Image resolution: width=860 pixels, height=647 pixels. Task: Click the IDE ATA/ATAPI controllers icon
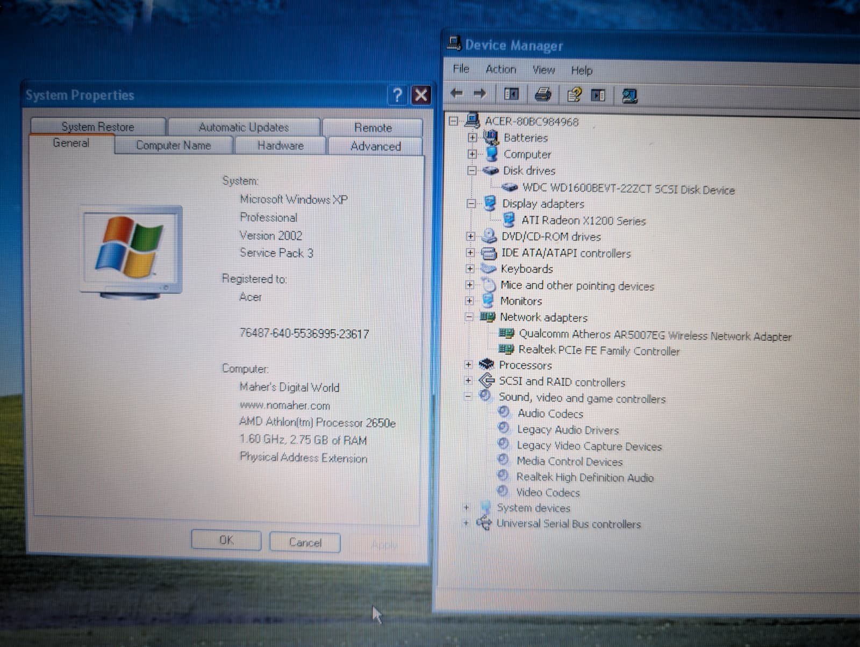pyautogui.click(x=489, y=253)
